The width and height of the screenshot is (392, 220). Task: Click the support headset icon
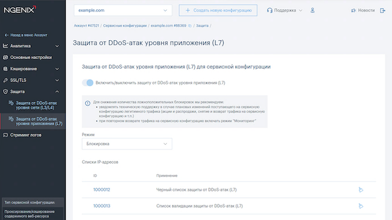[270, 10]
